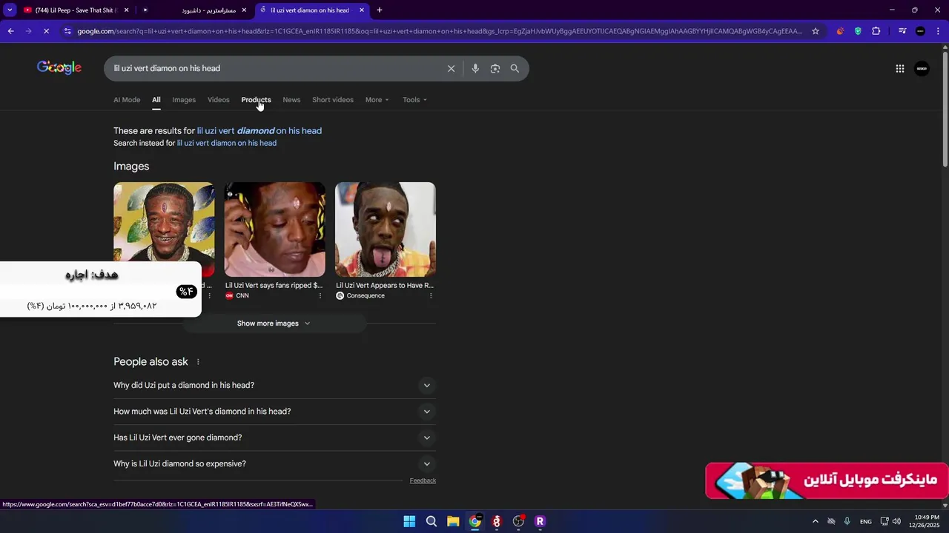This screenshot has width=949, height=533.
Task: Open taskbar Search
Action: [x=431, y=521]
